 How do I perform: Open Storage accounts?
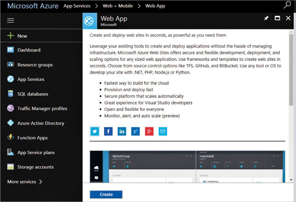tap(35, 167)
